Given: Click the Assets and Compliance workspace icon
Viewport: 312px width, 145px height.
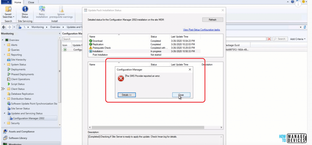Looking at the screenshot, I should (x=5, y=132).
